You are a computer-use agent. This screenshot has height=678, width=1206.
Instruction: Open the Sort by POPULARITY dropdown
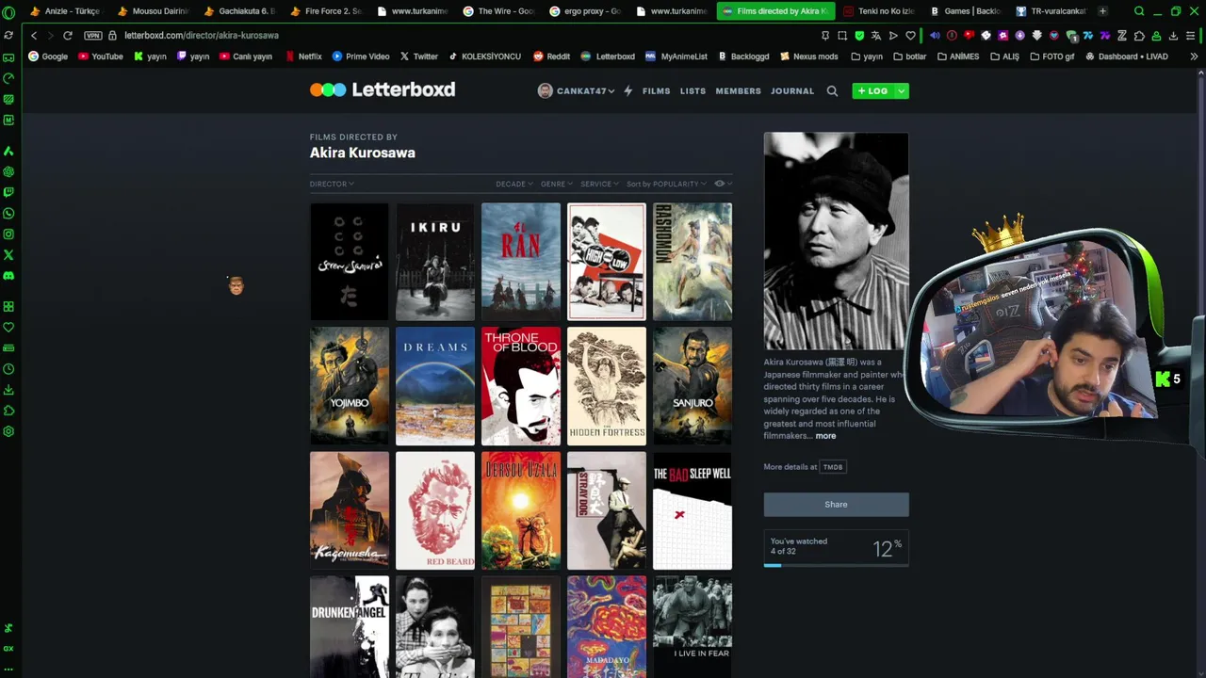[665, 184]
